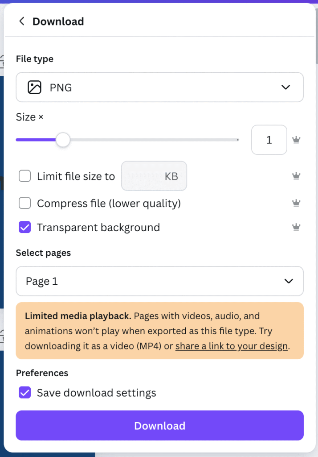Enable Compress file (lower quality) checkbox
The image size is (318, 457).
[24, 204]
